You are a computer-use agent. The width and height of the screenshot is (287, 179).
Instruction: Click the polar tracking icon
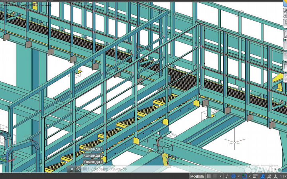tap(233, 176)
